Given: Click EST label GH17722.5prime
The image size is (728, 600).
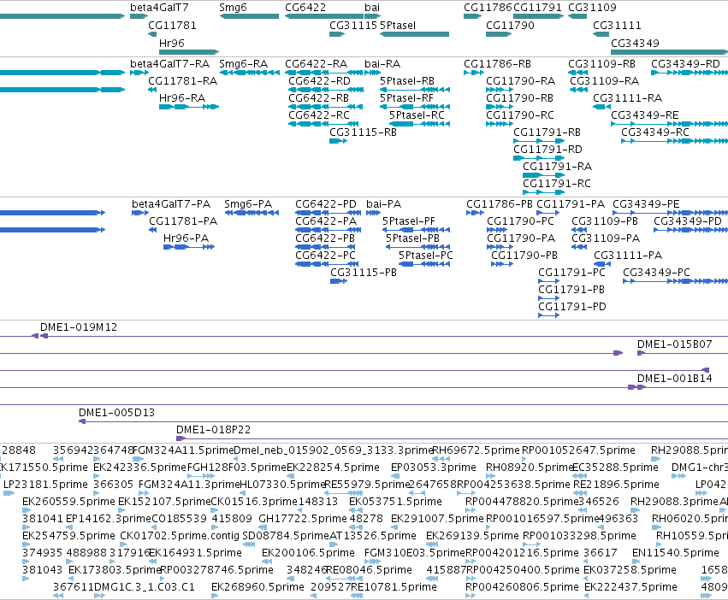Looking at the screenshot, I should [303, 519].
